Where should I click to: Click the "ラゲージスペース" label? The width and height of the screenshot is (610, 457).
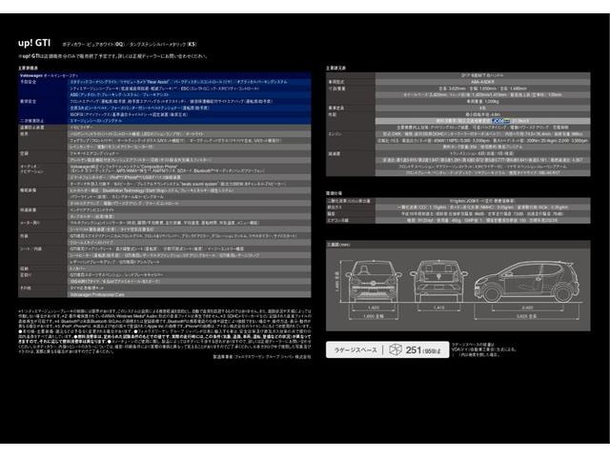point(356,350)
